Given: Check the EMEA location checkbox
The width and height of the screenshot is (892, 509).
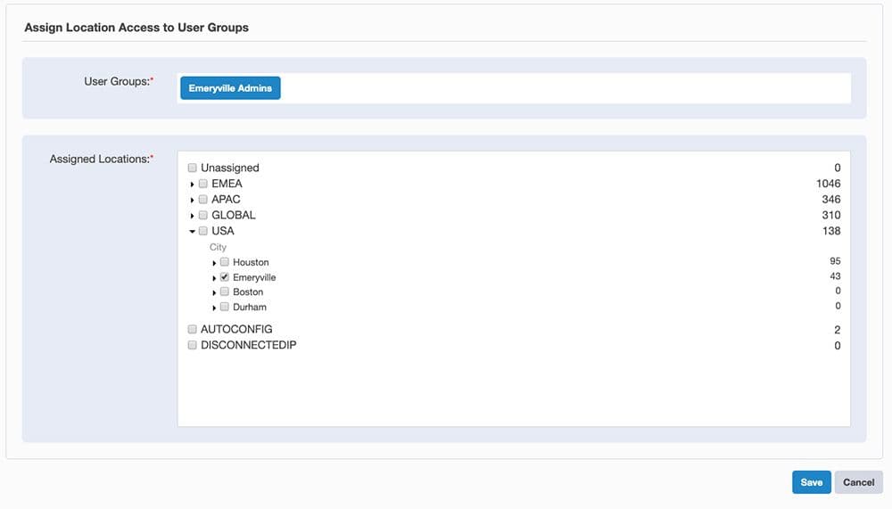Looking at the screenshot, I should coord(203,184).
